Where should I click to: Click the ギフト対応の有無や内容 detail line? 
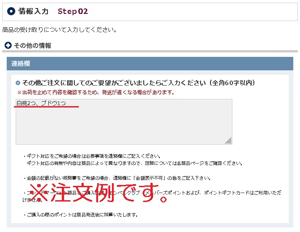[134, 163]
